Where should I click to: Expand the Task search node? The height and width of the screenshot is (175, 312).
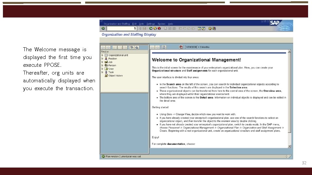[102, 72]
